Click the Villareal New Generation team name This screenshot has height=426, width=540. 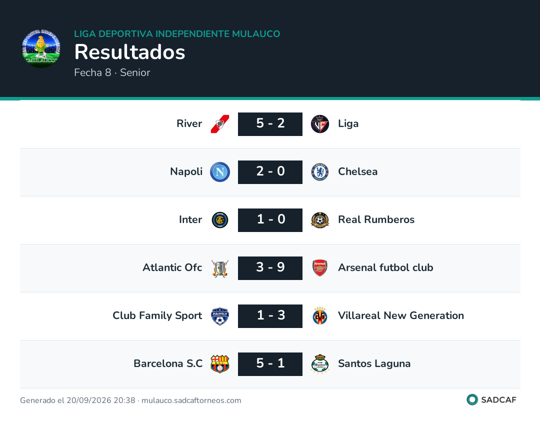(401, 315)
